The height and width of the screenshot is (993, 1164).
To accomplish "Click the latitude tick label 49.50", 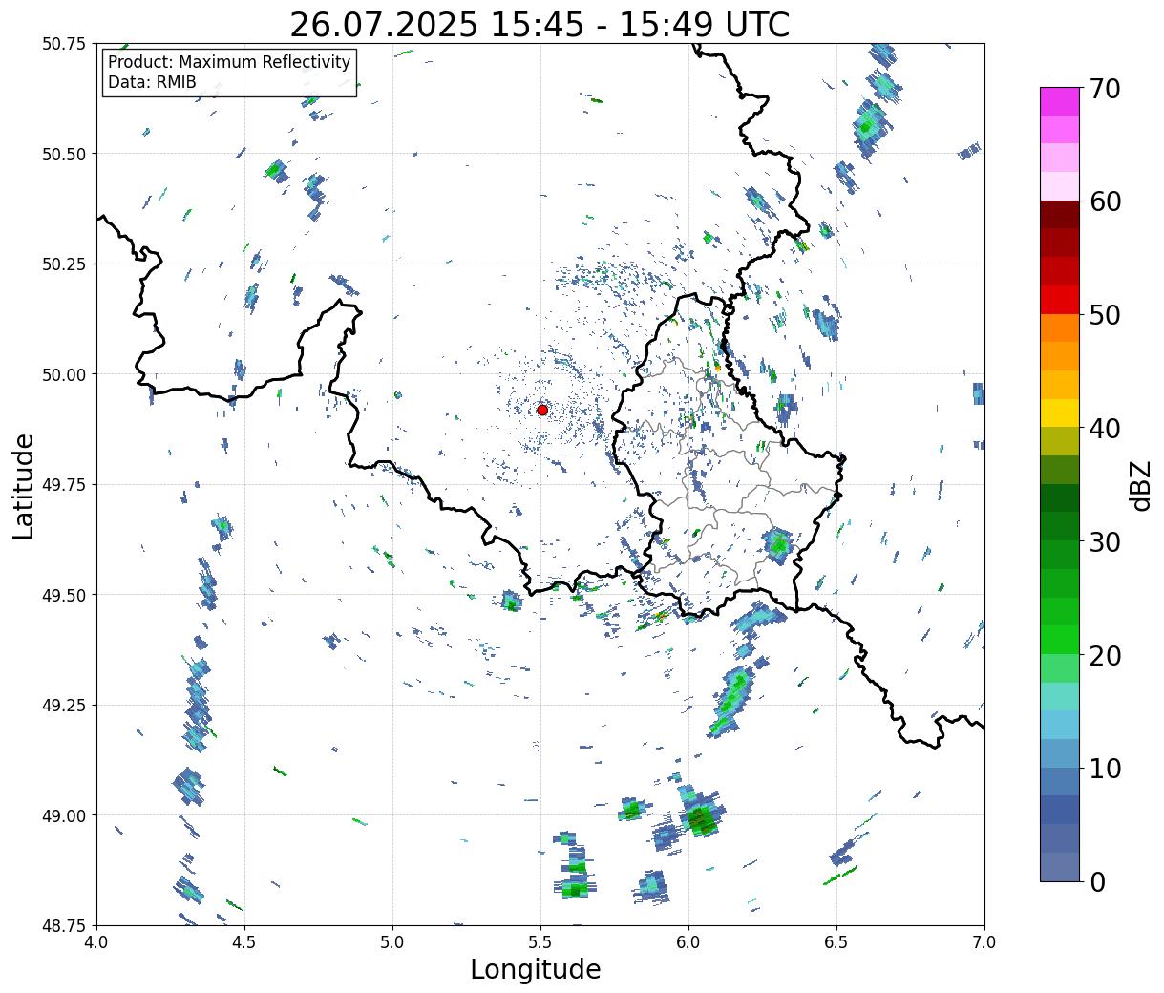I will click(x=64, y=595).
